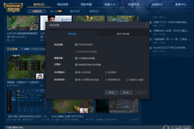The width and height of the screenshot is (194, 129).
Task: Open the 国服排行 tab
Action: coord(157,5)
